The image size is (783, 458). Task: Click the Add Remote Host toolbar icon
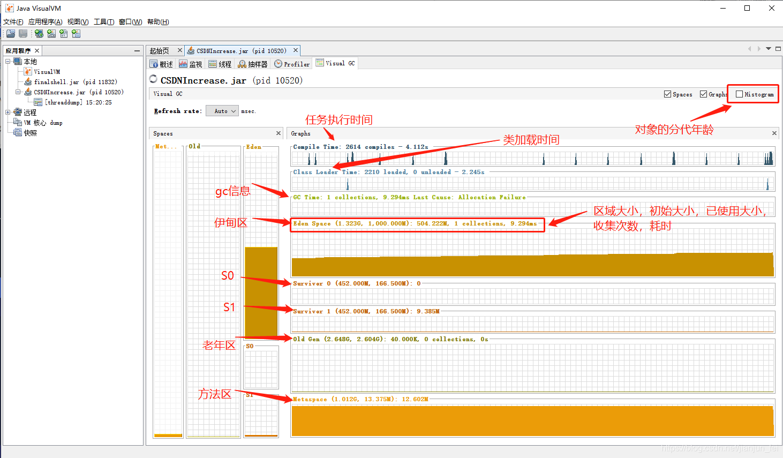point(39,34)
